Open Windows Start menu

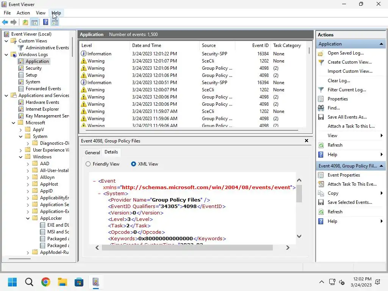point(12,282)
